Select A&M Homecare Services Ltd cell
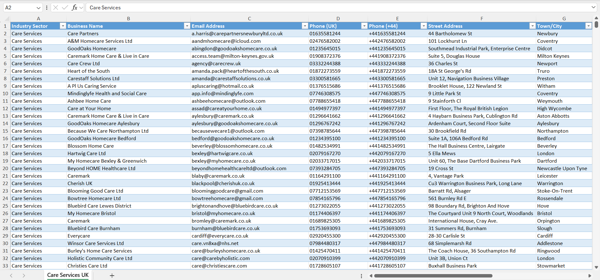Image resolution: width=600 pixels, height=280 pixels. (128, 41)
